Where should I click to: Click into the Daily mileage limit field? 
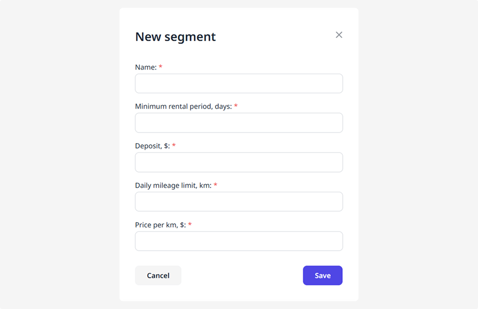[x=238, y=201]
